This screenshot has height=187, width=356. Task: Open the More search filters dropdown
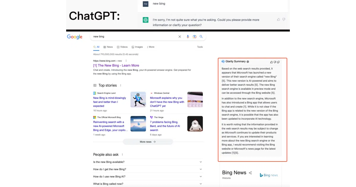(150, 47)
